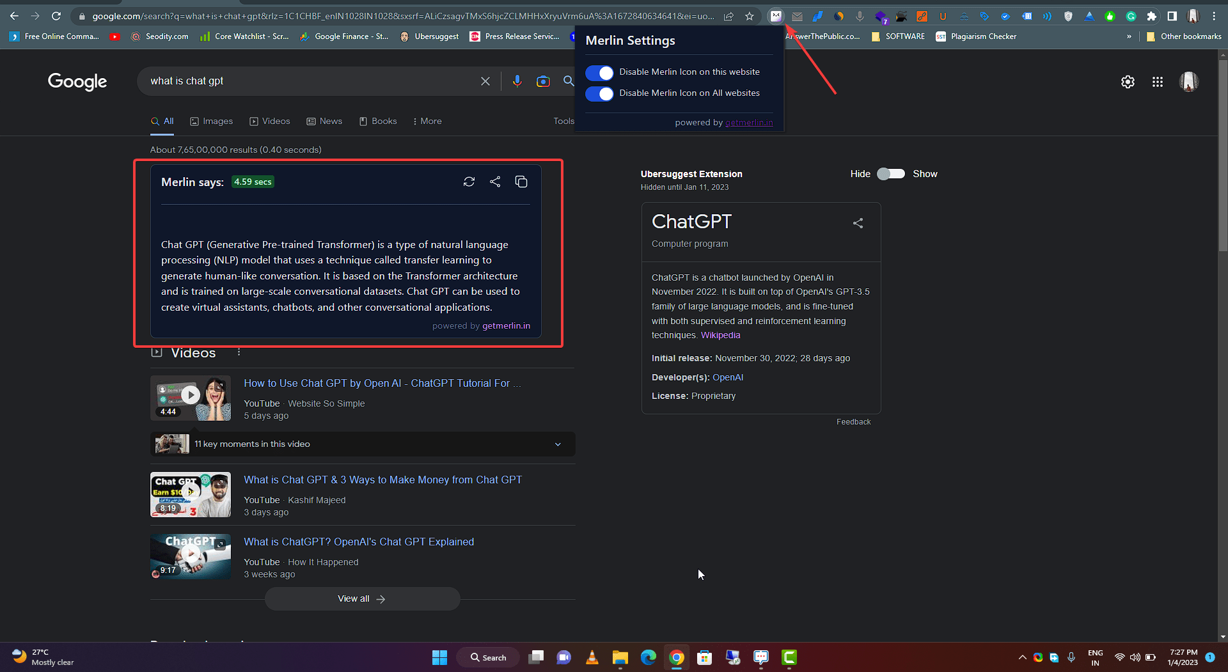
Task: Share the ChatGPT knowledge panel
Action: click(858, 223)
